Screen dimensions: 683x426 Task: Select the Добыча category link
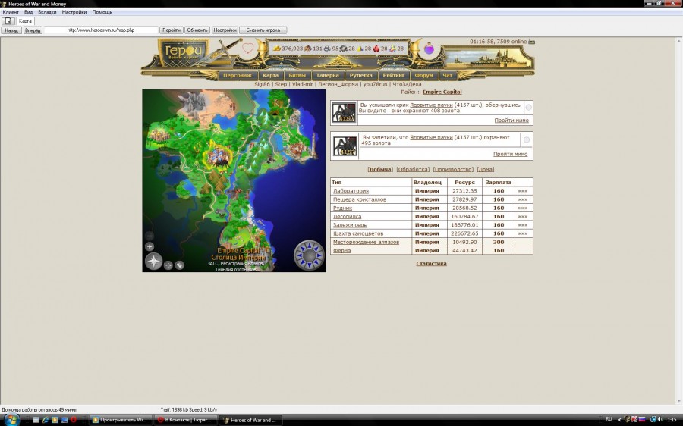[380, 169]
